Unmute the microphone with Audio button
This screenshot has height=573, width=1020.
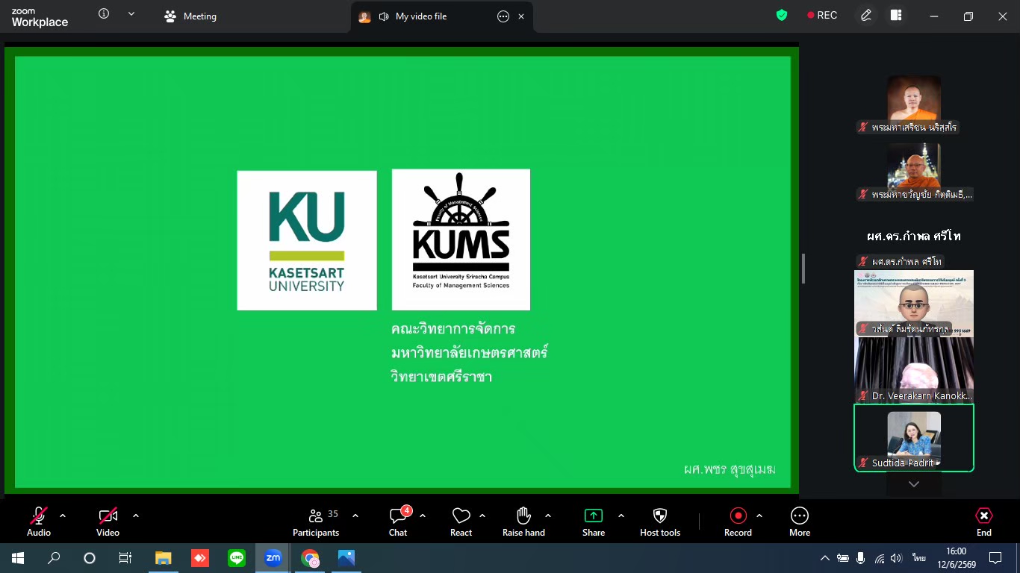(39, 522)
